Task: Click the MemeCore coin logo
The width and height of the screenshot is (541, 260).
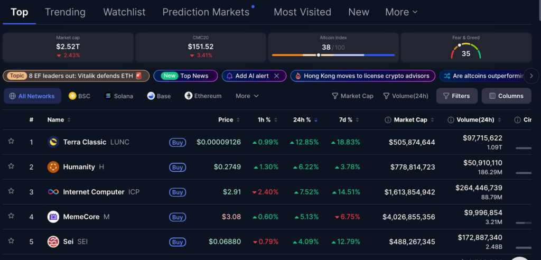Action: [x=53, y=217]
